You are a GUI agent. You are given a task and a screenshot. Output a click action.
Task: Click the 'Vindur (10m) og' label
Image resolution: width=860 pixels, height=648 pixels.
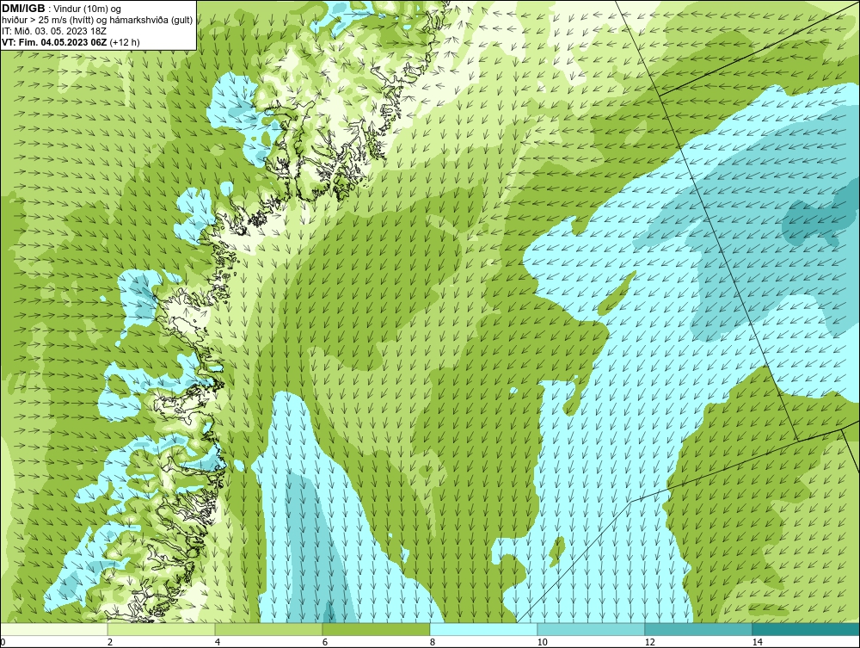pos(89,9)
